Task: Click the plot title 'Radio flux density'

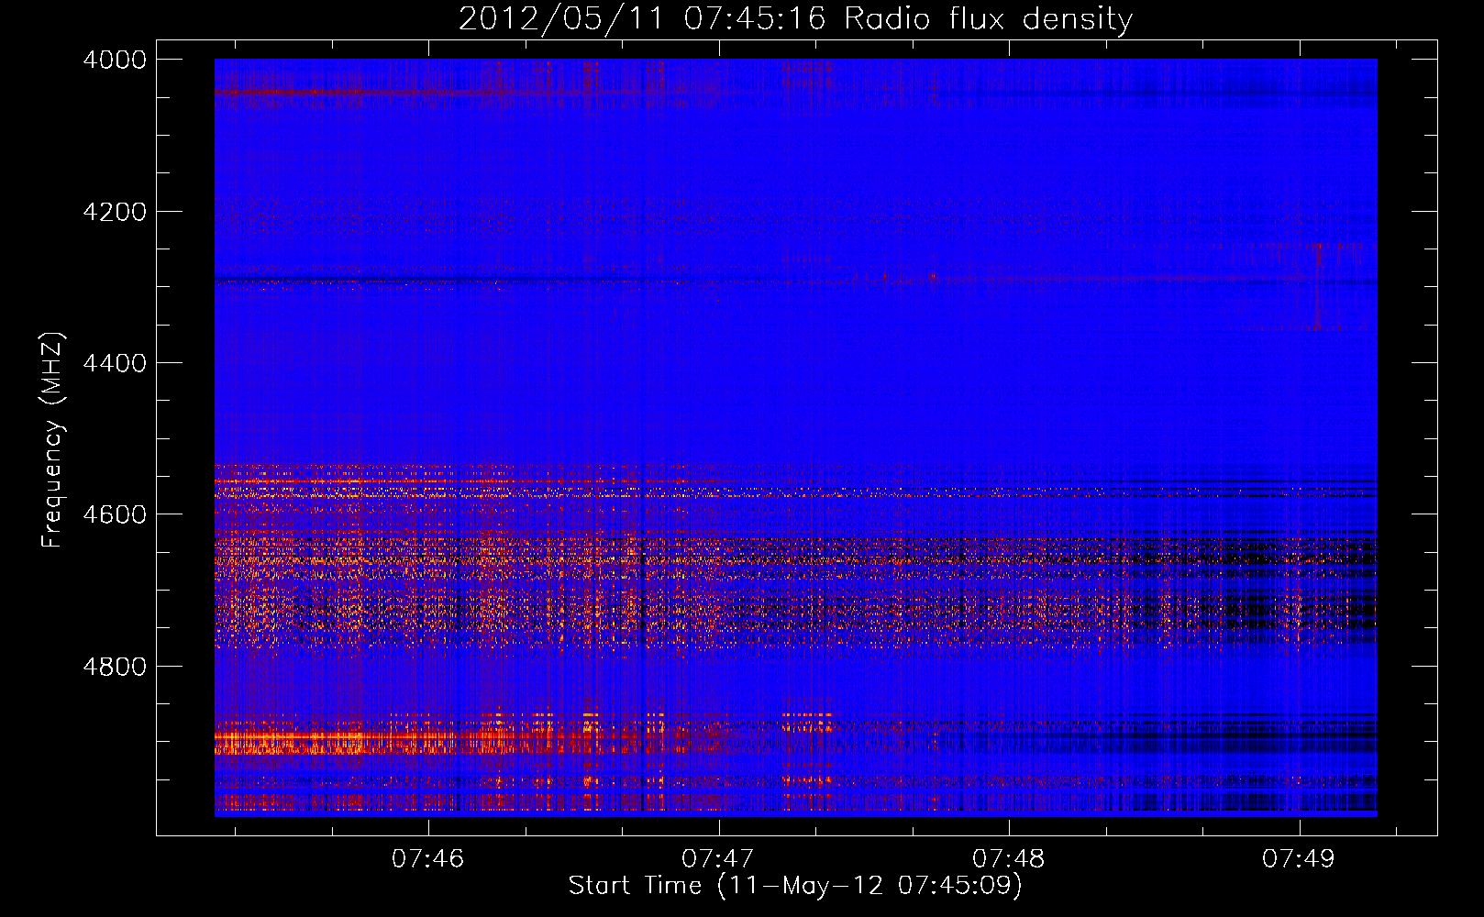Action: tap(989, 18)
